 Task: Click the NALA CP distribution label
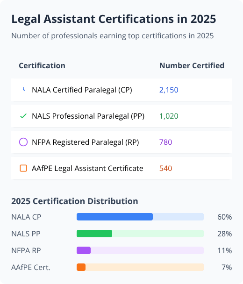coord(26,217)
